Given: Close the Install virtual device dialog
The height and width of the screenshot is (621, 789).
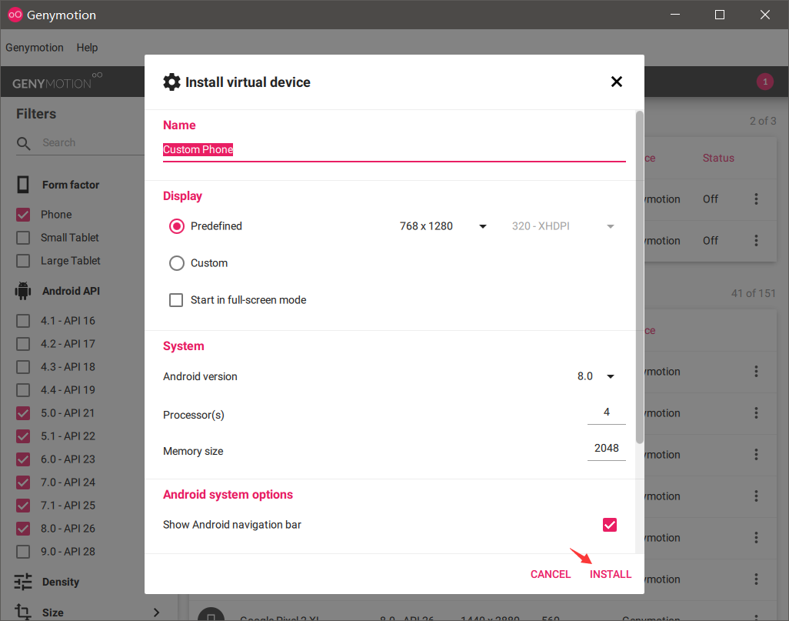Looking at the screenshot, I should (x=617, y=82).
